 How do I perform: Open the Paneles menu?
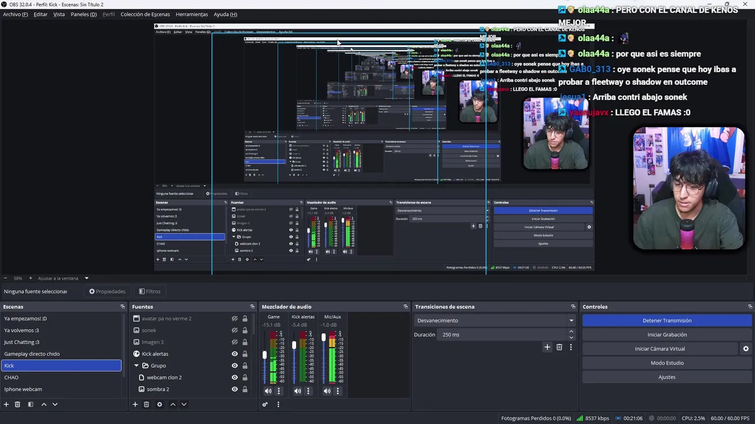tap(84, 14)
